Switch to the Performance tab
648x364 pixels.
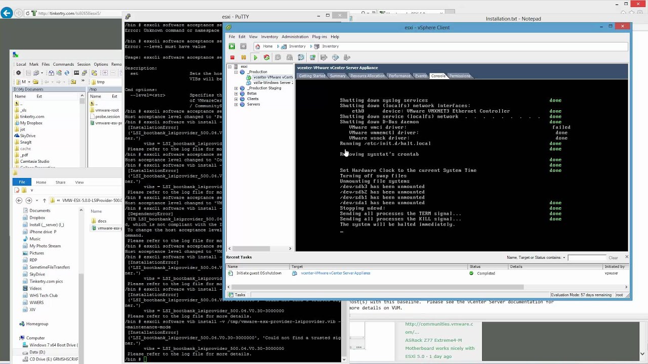(x=399, y=76)
